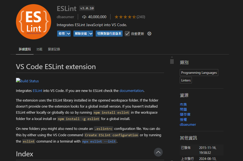This screenshot has width=243, height=161.
Task: Open the ESLint link in description
Action: pyautogui.click(x=37, y=91)
